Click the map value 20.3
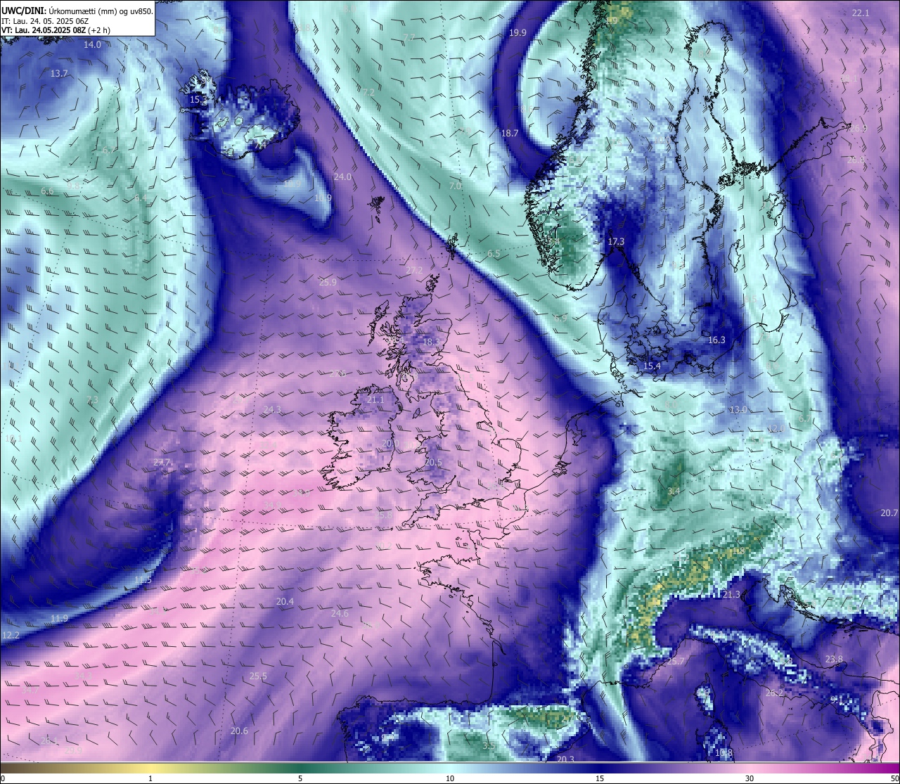Screen dimensions: 900x784 click(565, 759)
